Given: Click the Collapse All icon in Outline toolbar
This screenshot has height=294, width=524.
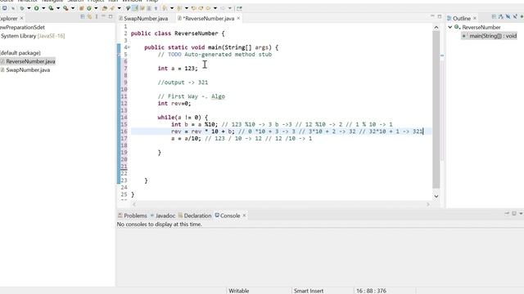Looking at the screenshot, I should click(x=494, y=16).
